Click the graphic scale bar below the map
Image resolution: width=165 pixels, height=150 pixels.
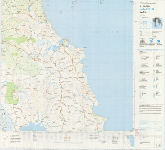point(67,143)
